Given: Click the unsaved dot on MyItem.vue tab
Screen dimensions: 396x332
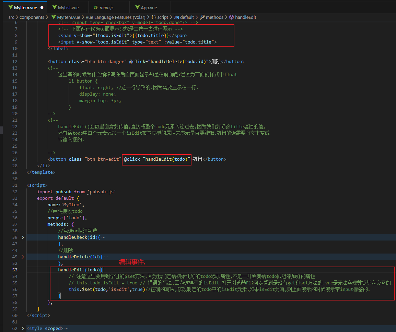Looking at the screenshot, I should pyautogui.click(x=42, y=8).
